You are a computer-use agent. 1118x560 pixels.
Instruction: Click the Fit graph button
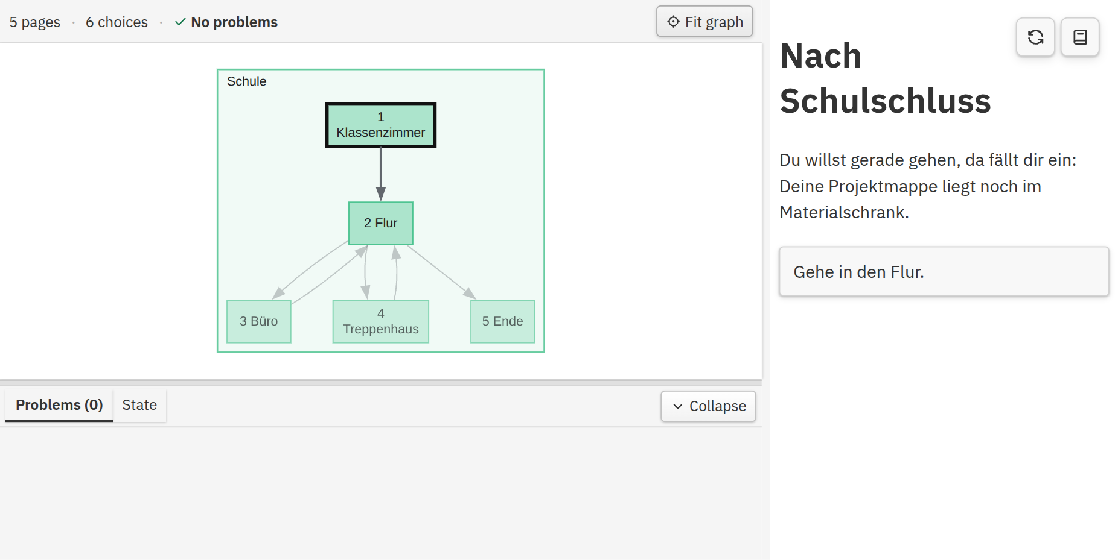704,22
